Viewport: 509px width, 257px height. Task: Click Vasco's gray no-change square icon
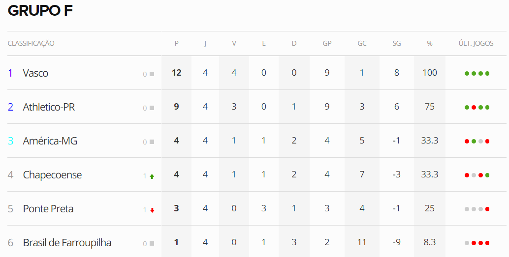(152, 74)
